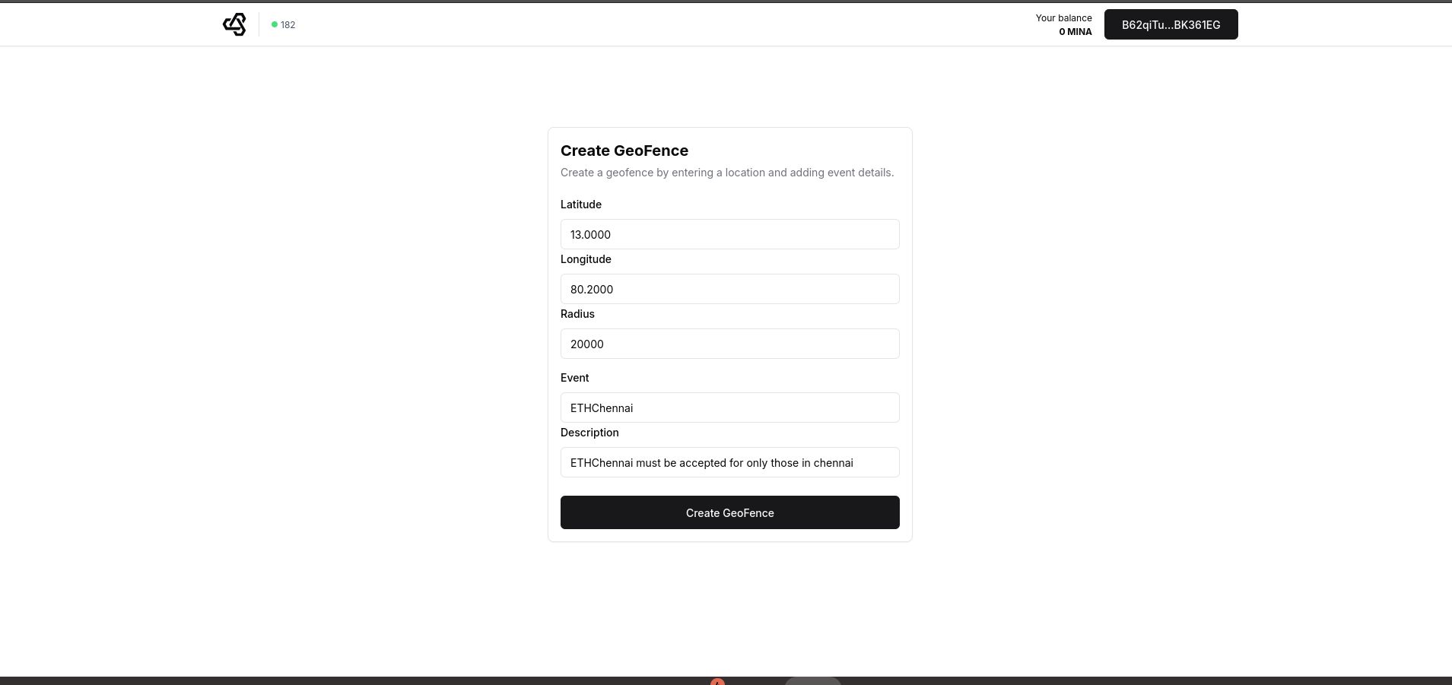Click the "Description" field label
Screen dimensions: 1452x685
(x=589, y=433)
